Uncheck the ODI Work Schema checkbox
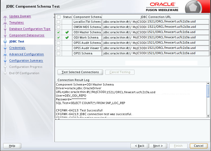 (x=58, y=37)
